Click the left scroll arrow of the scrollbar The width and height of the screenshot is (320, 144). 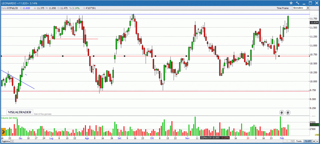tap(12, 141)
